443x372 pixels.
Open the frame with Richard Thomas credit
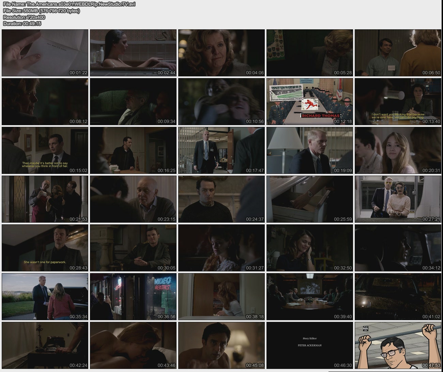(310, 102)
